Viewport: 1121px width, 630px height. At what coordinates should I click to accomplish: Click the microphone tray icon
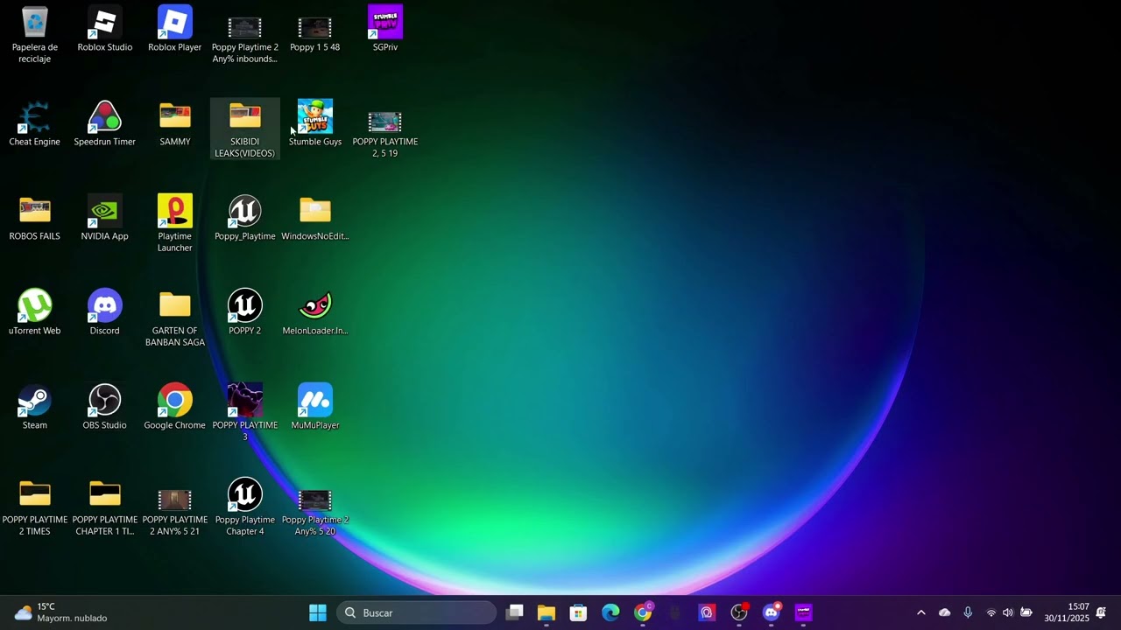968,612
